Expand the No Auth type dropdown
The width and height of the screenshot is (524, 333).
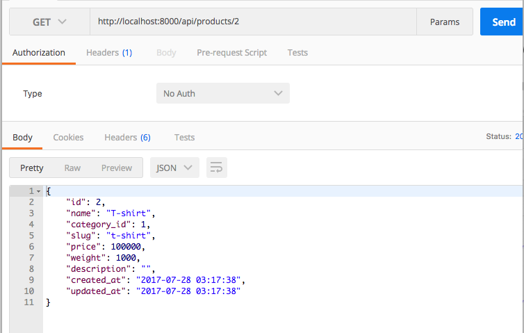point(223,93)
